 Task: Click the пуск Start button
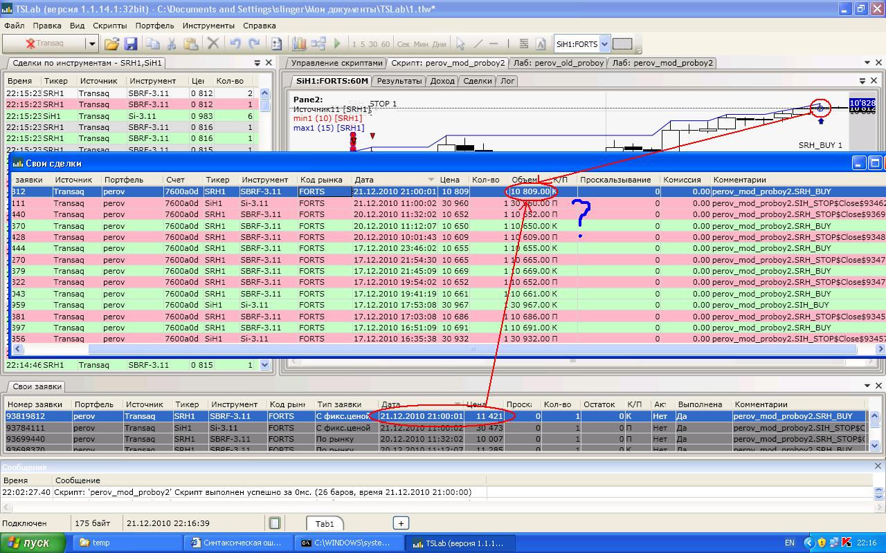coord(33,543)
